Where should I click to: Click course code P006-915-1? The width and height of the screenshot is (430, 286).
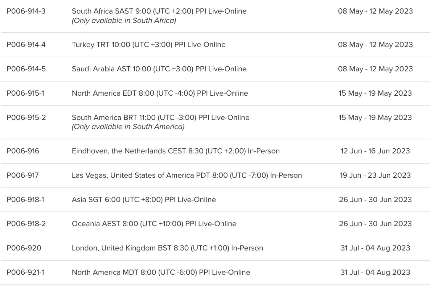point(25,93)
